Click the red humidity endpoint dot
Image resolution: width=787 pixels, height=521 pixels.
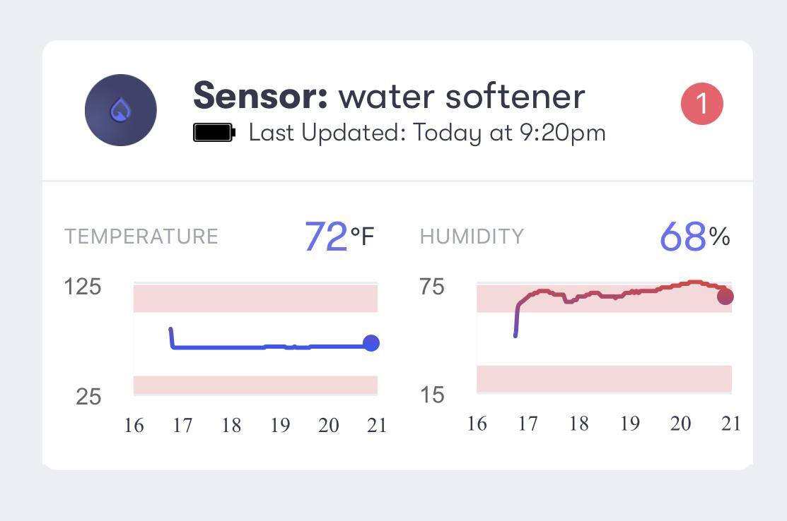[725, 297]
